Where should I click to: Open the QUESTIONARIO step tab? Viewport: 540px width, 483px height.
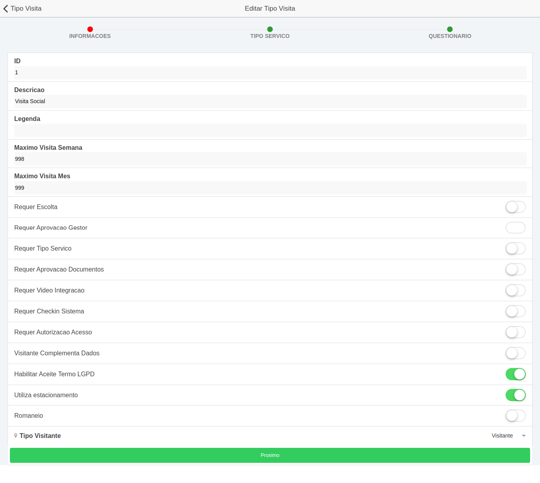(450, 36)
